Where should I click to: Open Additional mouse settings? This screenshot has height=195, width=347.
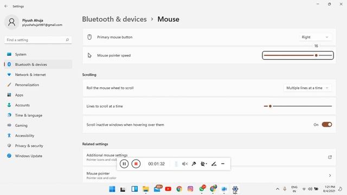[x=209, y=157]
